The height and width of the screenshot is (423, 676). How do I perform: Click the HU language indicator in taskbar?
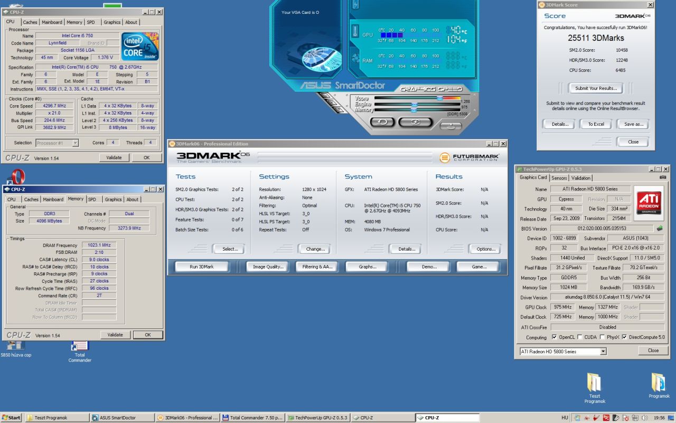(x=565, y=418)
